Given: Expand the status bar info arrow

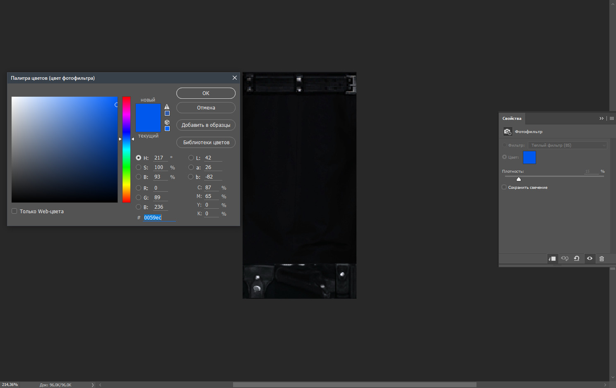Looking at the screenshot, I should click(92, 385).
